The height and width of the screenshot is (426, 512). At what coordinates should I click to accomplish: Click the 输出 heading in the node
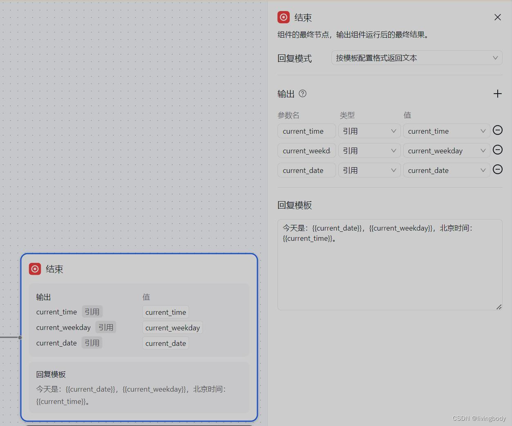point(43,297)
